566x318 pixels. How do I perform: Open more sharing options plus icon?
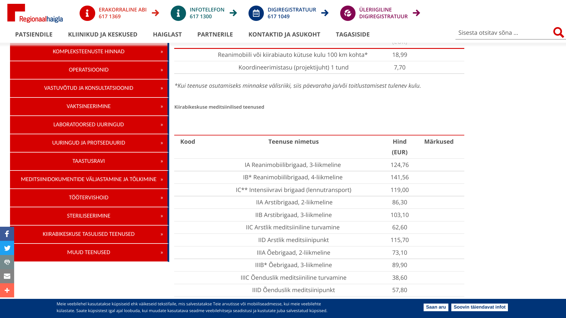[x=7, y=290]
